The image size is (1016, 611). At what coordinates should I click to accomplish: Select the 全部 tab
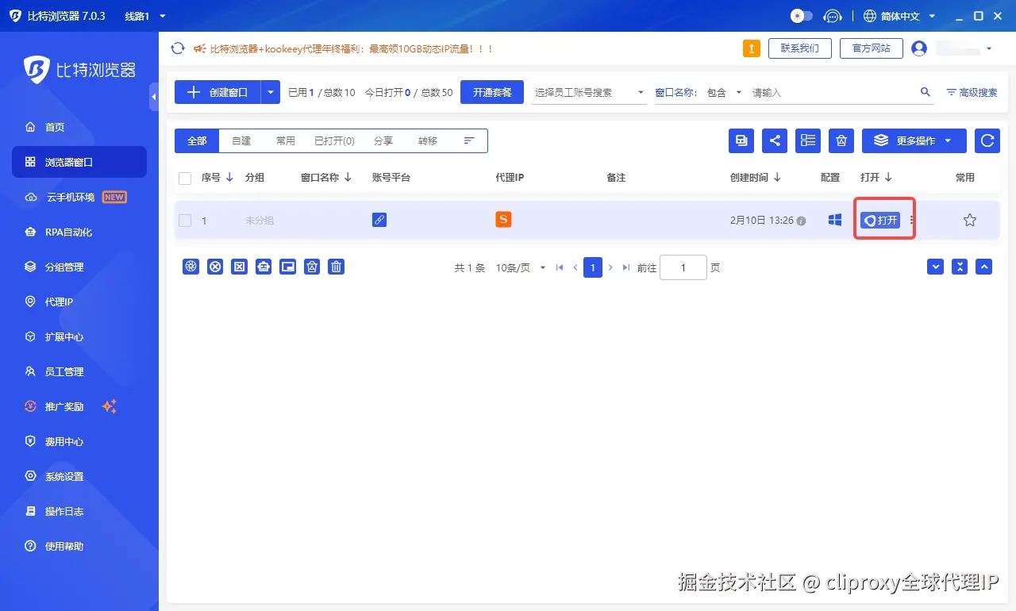click(197, 140)
